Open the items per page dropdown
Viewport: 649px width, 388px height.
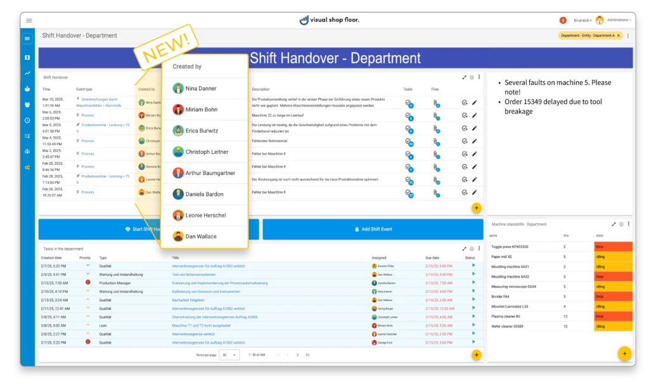[226, 354]
